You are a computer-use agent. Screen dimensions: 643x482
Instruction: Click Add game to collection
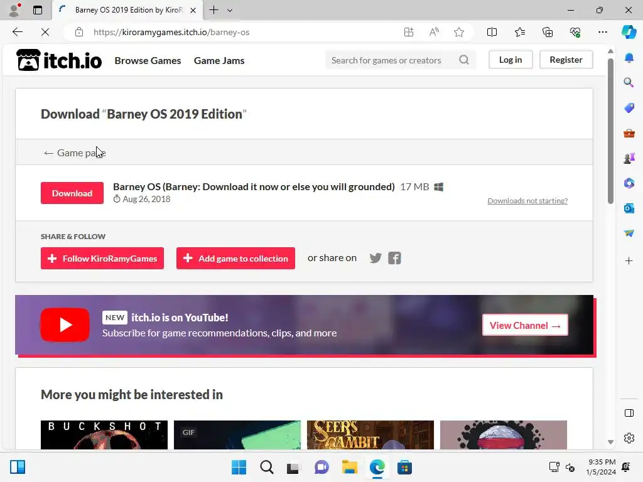pos(235,258)
